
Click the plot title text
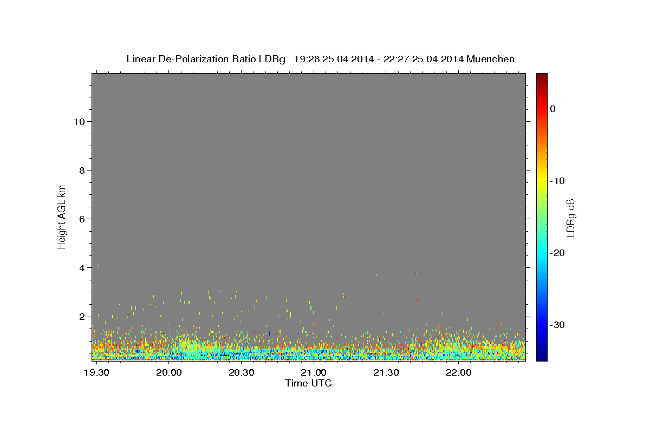click(x=320, y=59)
